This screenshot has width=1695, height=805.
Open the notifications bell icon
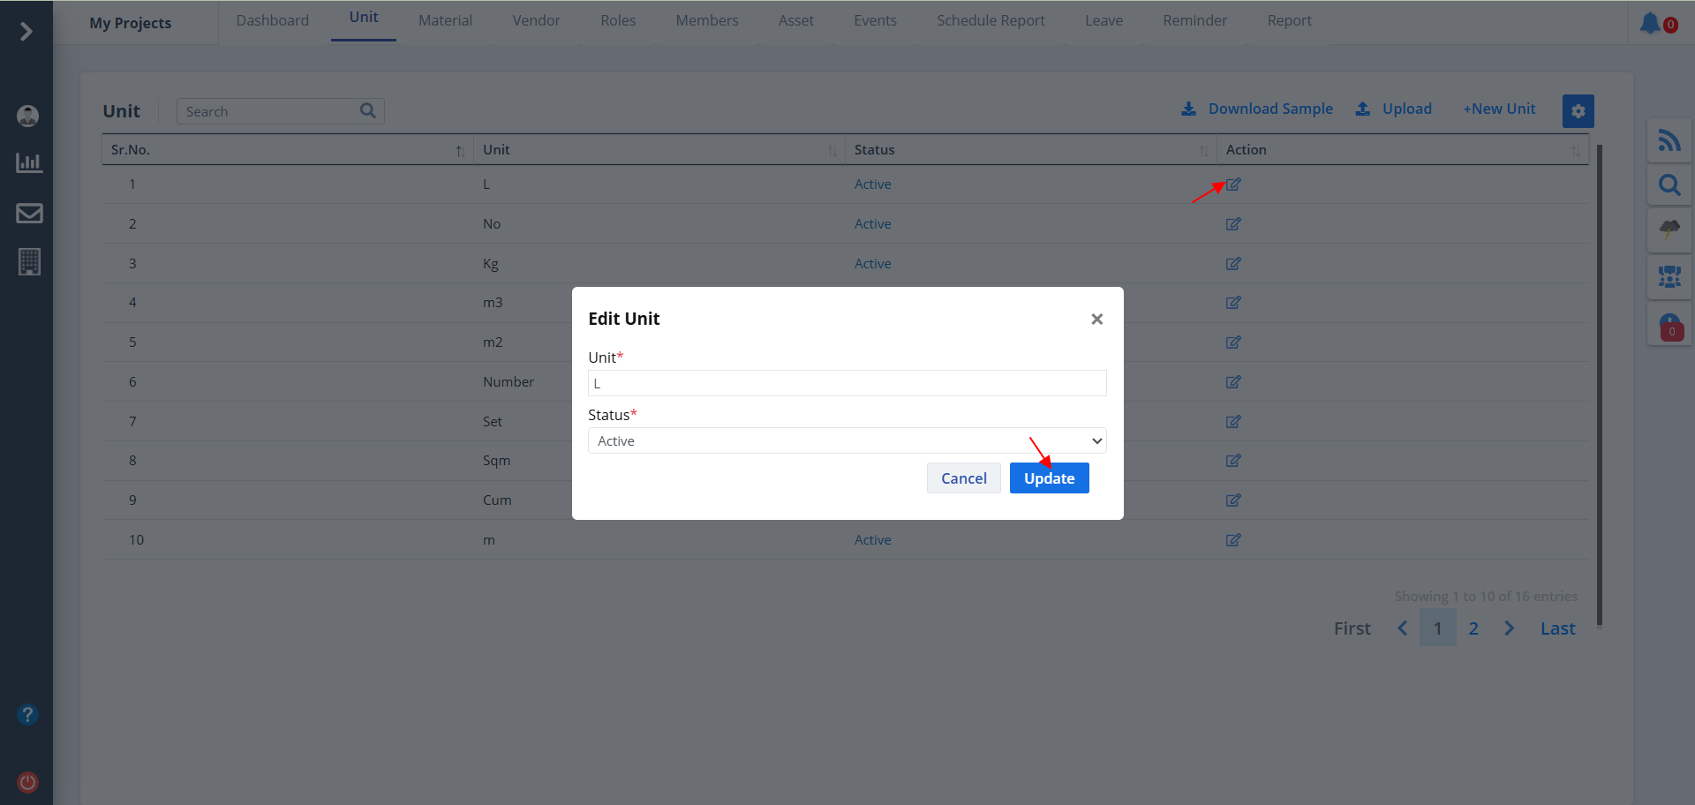[x=1649, y=23]
